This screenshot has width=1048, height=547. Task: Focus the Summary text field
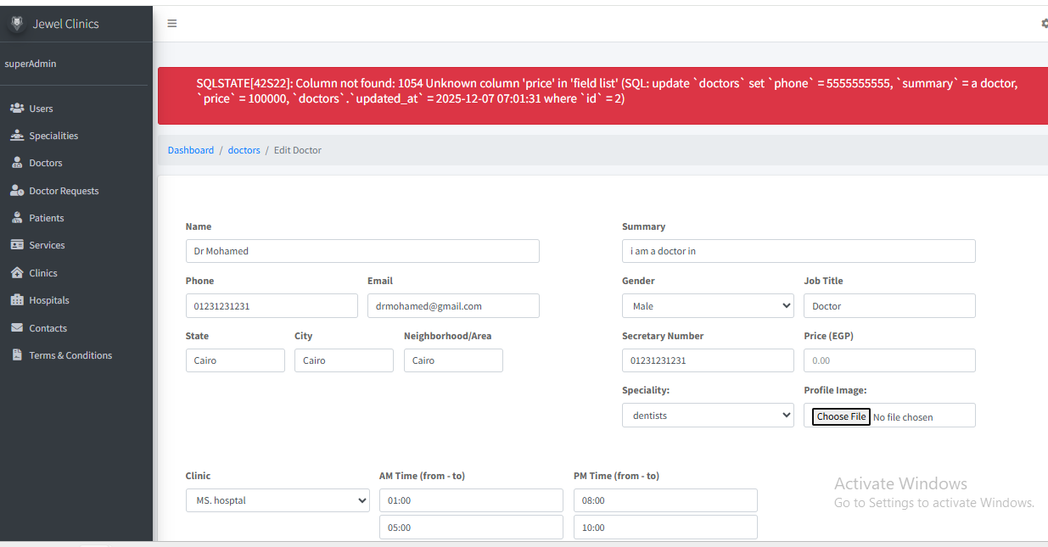(x=798, y=251)
